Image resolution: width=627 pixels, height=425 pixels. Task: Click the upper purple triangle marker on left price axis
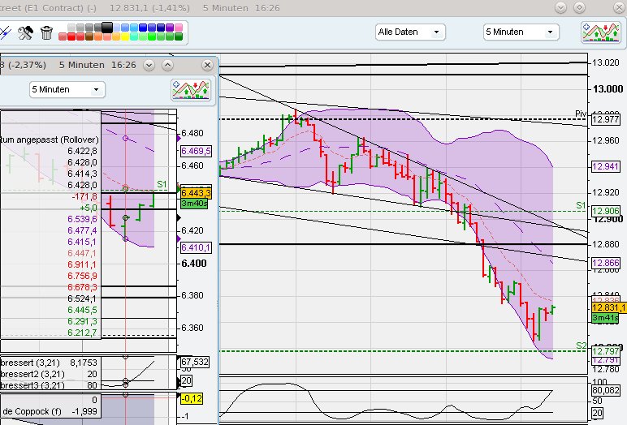[179, 138]
